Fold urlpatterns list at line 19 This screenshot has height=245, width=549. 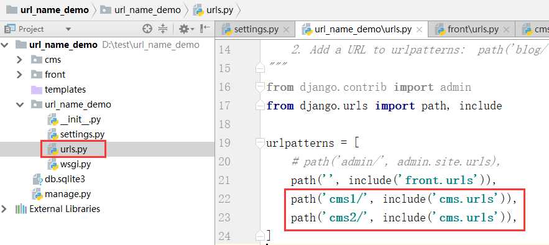[260, 143]
